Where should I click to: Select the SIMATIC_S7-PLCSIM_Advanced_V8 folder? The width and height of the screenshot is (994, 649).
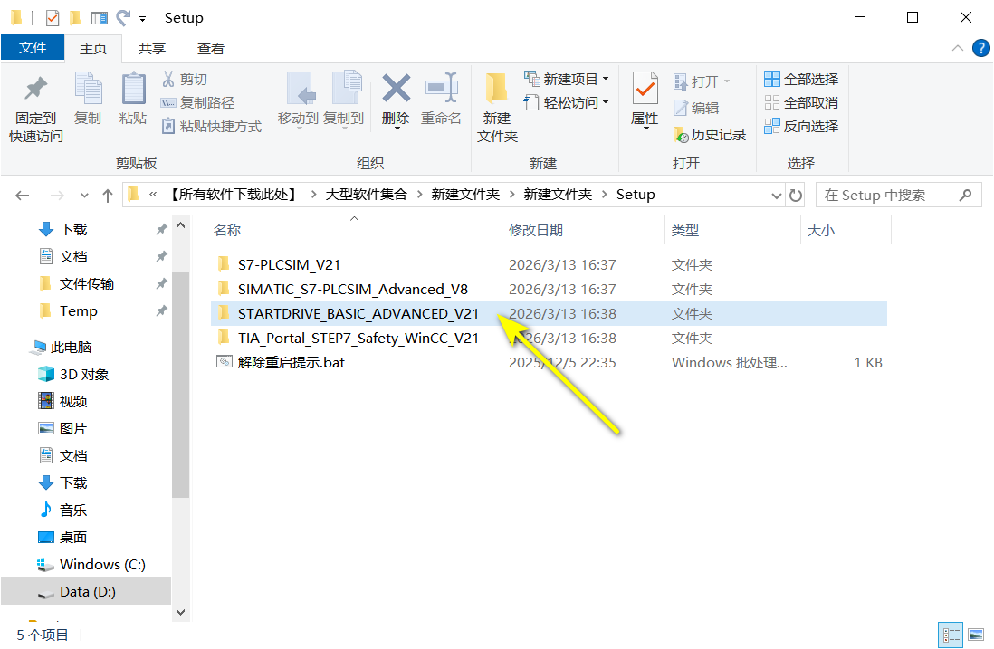549,290
